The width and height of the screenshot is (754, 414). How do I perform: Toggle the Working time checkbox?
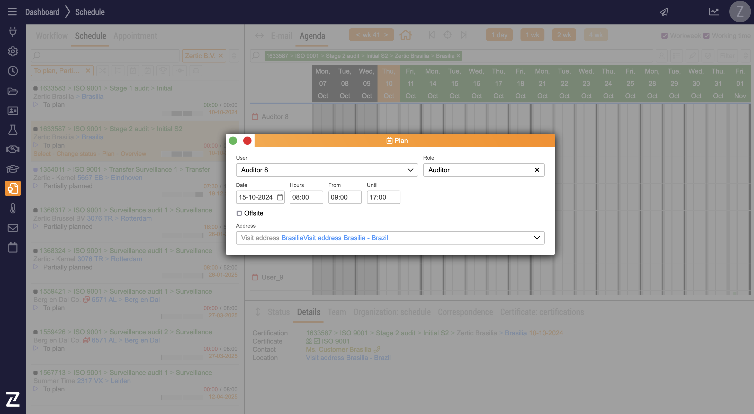tap(706, 36)
